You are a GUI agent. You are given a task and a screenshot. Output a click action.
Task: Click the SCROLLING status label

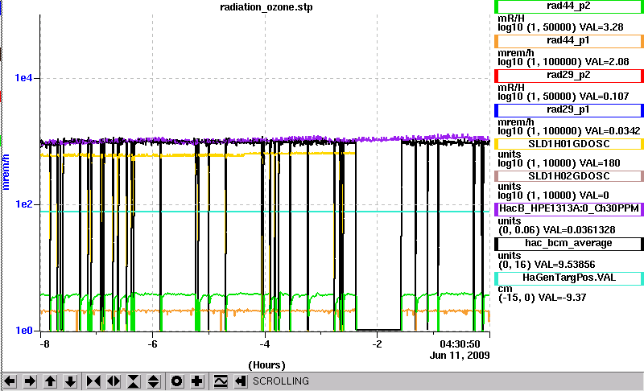tap(280, 381)
